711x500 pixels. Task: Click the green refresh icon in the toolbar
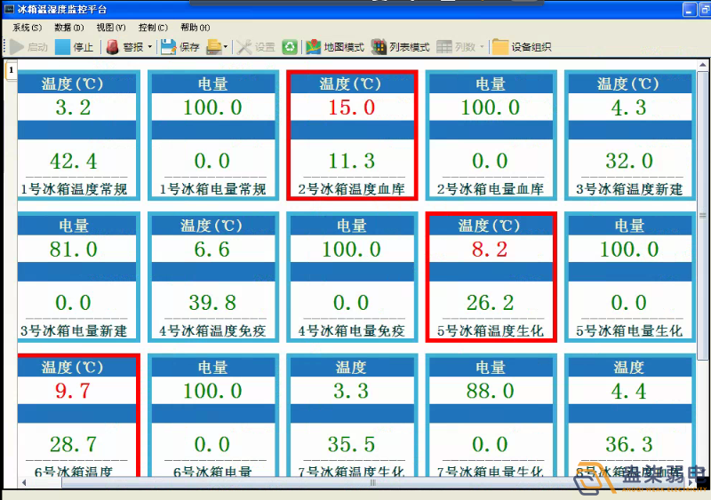point(290,47)
